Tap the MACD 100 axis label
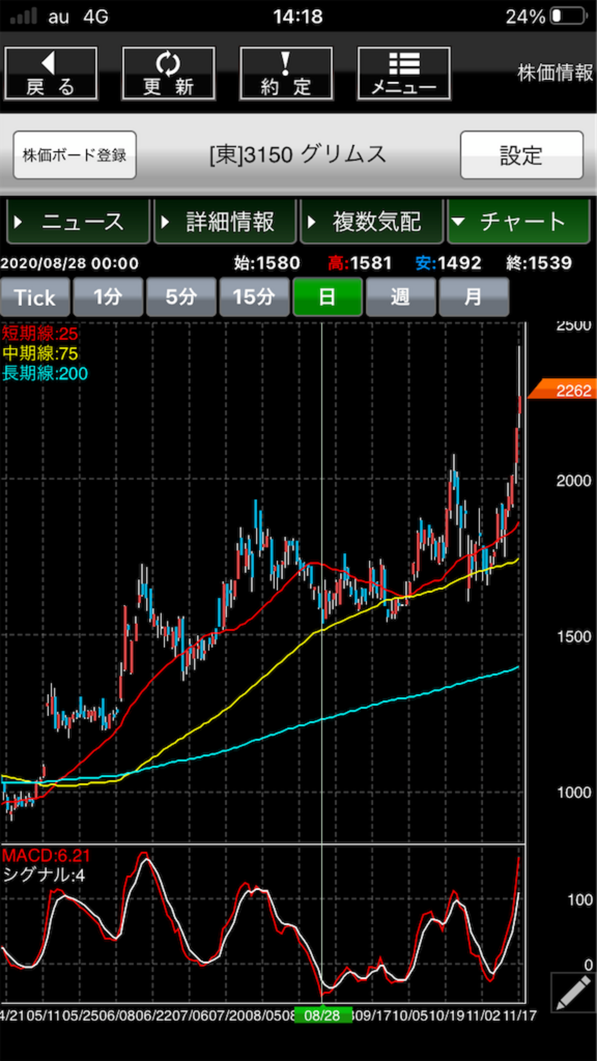Image resolution: width=597 pixels, height=1061 pixels. coord(580,900)
